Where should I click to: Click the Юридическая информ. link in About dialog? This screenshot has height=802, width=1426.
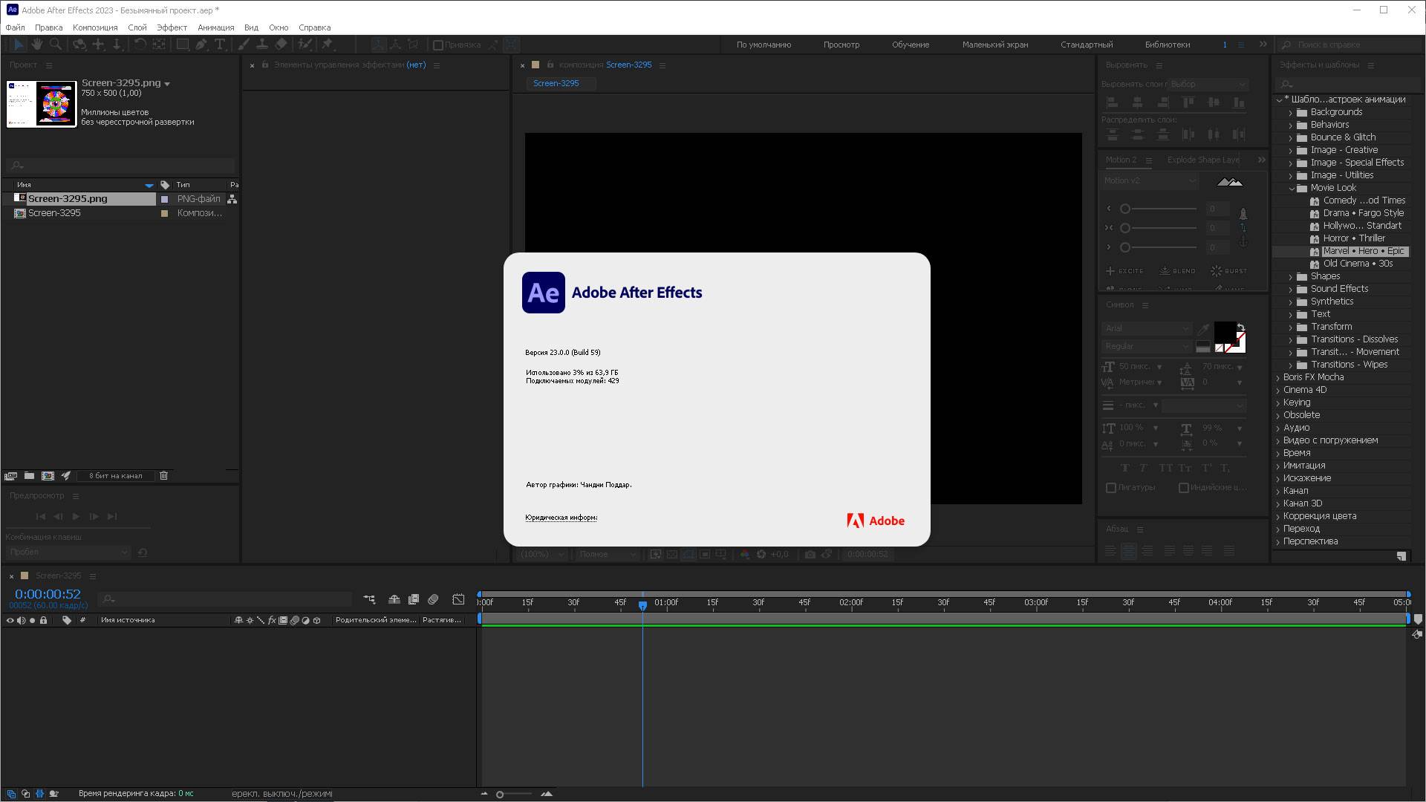[561, 518]
